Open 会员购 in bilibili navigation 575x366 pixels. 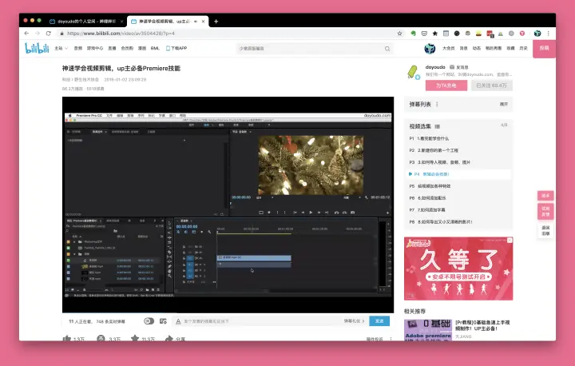127,48
